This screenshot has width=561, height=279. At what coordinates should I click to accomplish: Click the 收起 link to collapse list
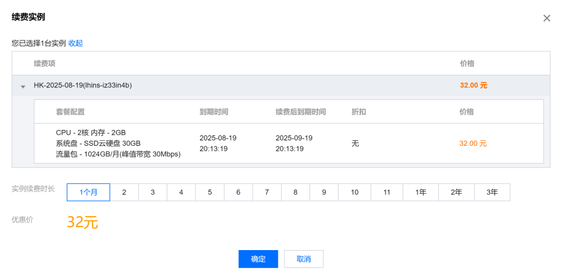click(76, 43)
